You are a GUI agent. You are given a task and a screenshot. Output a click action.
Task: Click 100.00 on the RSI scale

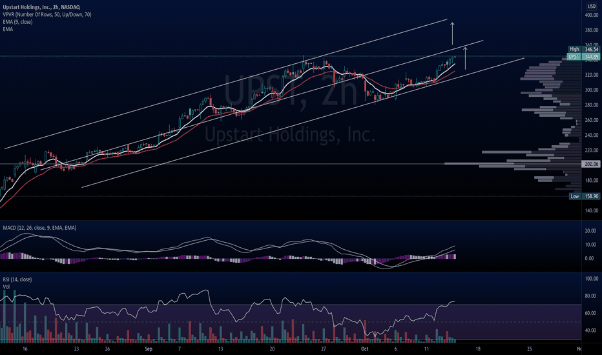click(592, 279)
